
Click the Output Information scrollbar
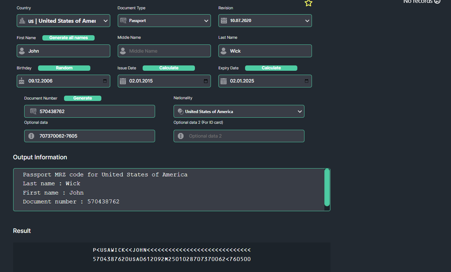point(327,188)
